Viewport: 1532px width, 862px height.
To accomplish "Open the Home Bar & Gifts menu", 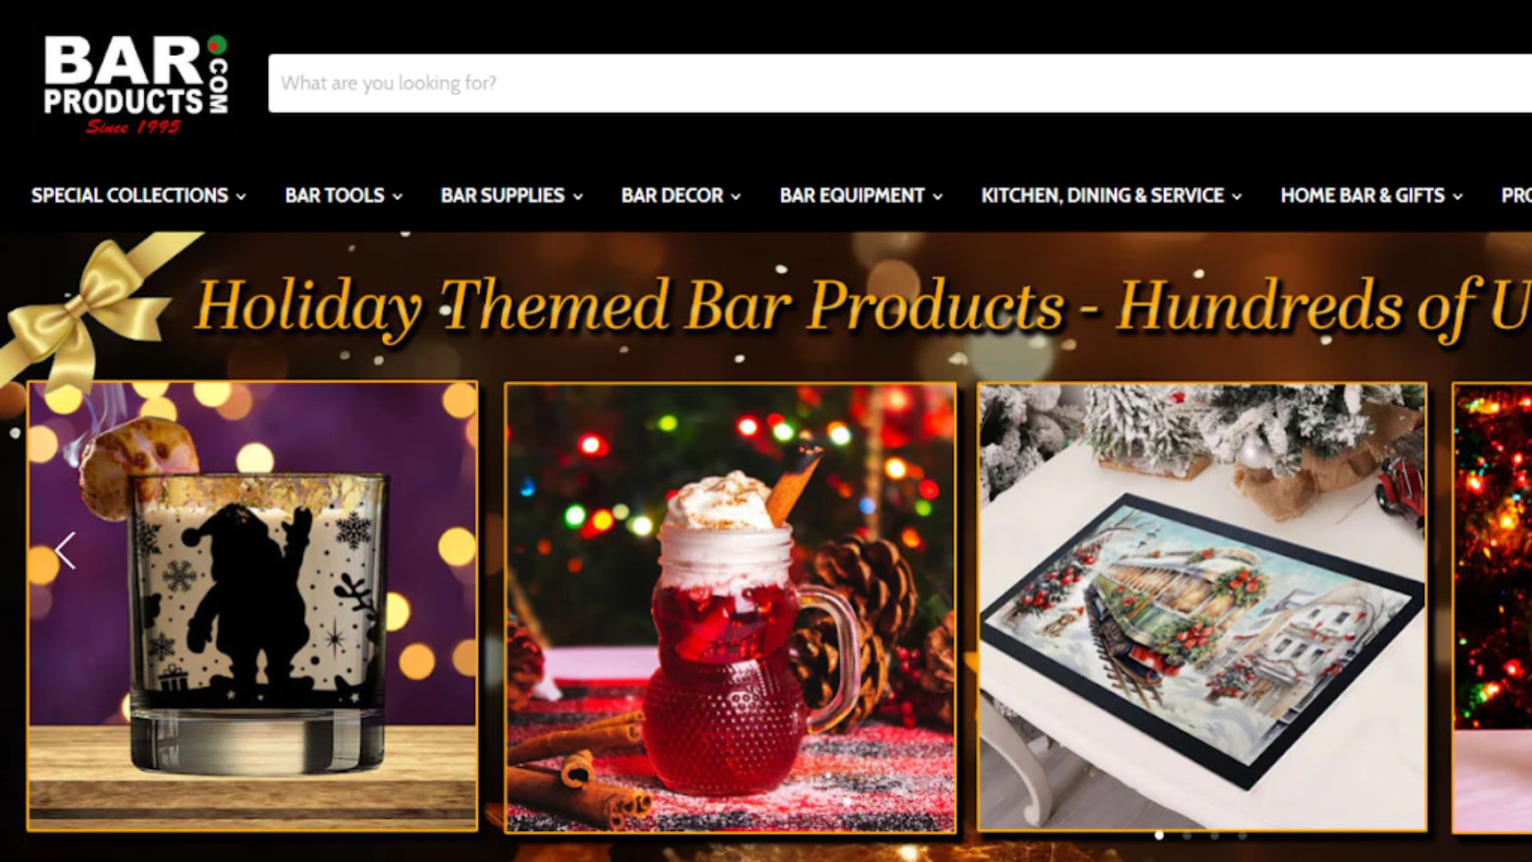I will (1371, 196).
